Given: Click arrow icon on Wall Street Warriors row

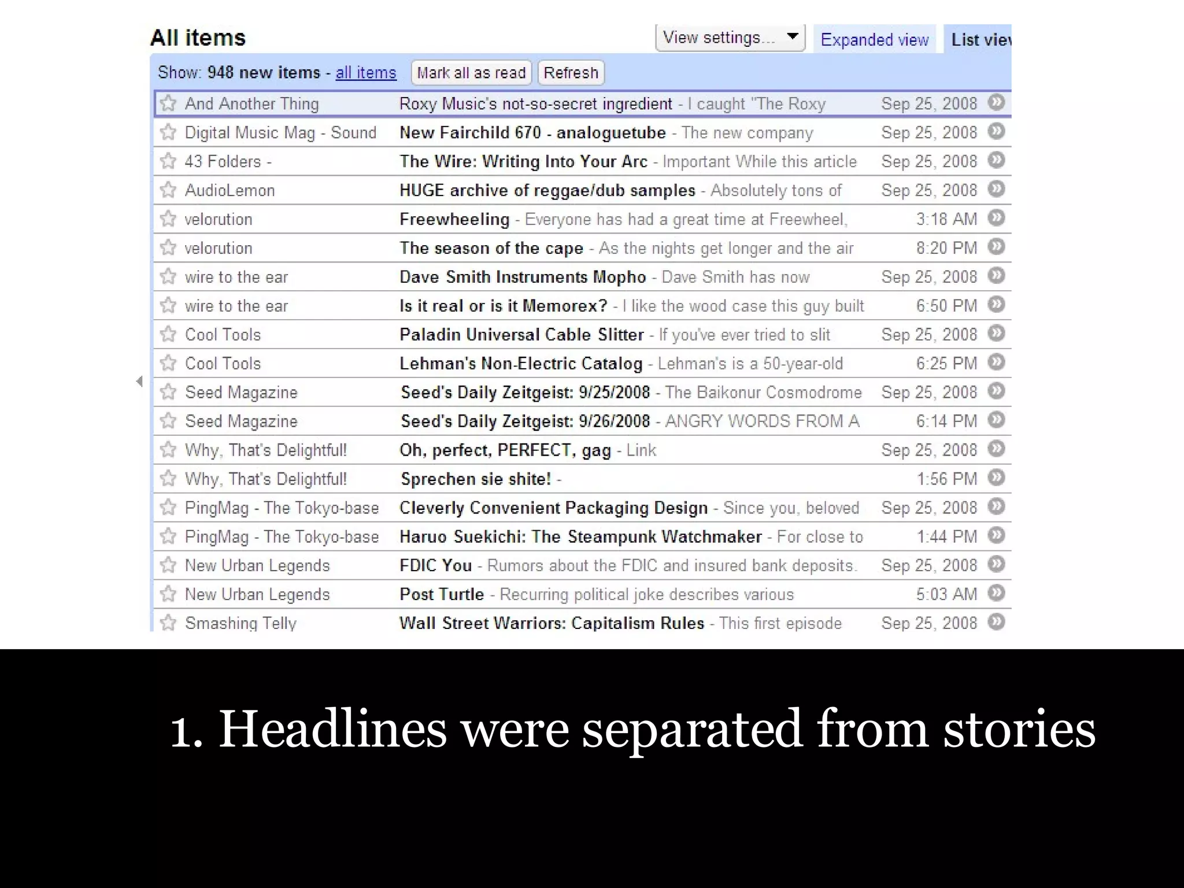Looking at the screenshot, I should [996, 622].
